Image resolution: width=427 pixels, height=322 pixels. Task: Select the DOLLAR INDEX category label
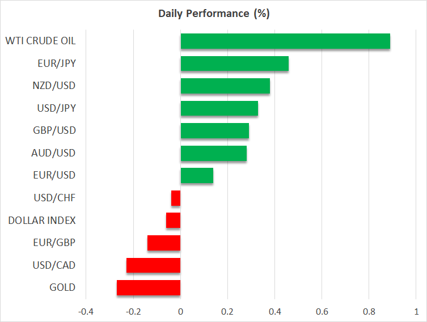42,220
